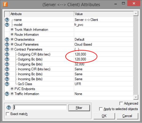Click the help icon next to Cloud Parameters
142x123 pixels.
click(7, 44)
